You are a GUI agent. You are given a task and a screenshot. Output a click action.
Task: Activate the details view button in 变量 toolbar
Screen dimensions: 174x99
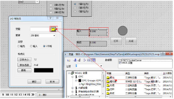click(93, 60)
